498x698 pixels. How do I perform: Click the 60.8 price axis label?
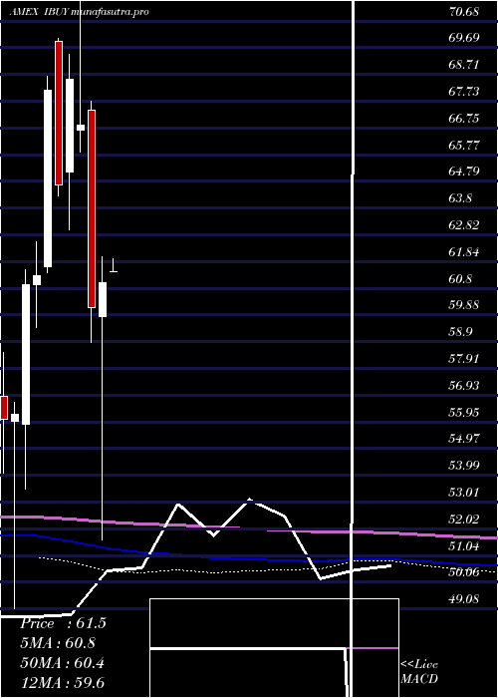tap(460, 279)
